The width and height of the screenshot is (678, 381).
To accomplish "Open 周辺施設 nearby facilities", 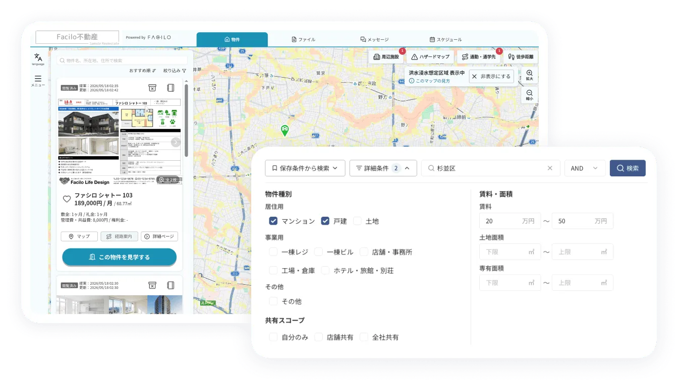I will (386, 57).
